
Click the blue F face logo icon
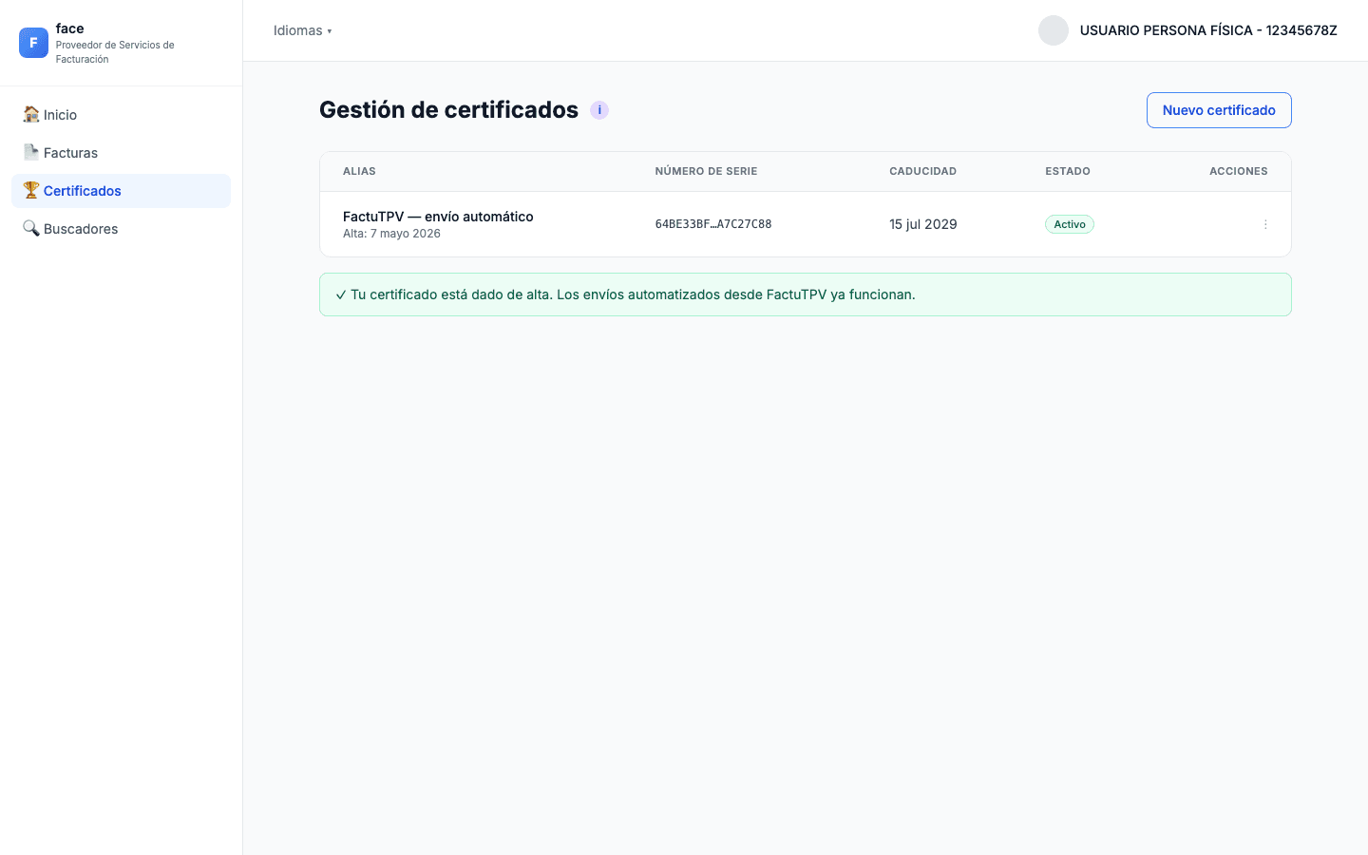coord(33,43)
